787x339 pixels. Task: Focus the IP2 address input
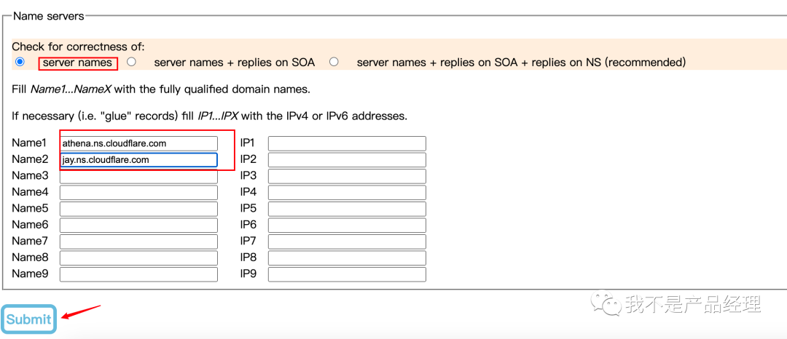point(347,160)
